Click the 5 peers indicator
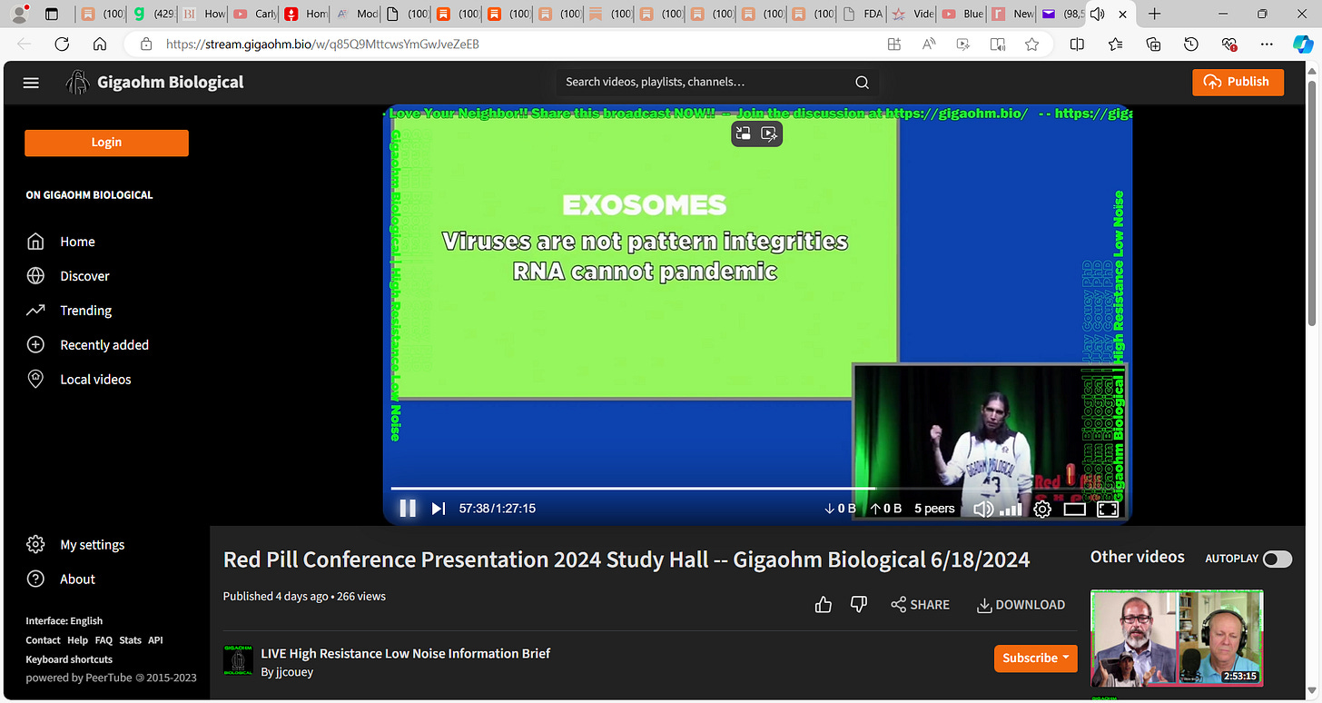This screenshot has height=703, width=1322. point(934,509)
